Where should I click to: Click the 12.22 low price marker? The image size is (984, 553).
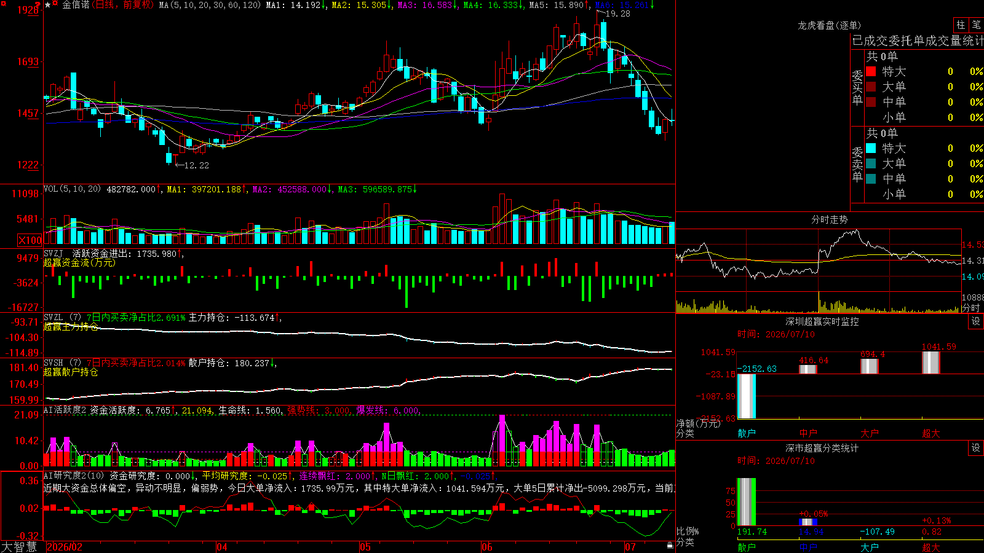coord(197,165)
